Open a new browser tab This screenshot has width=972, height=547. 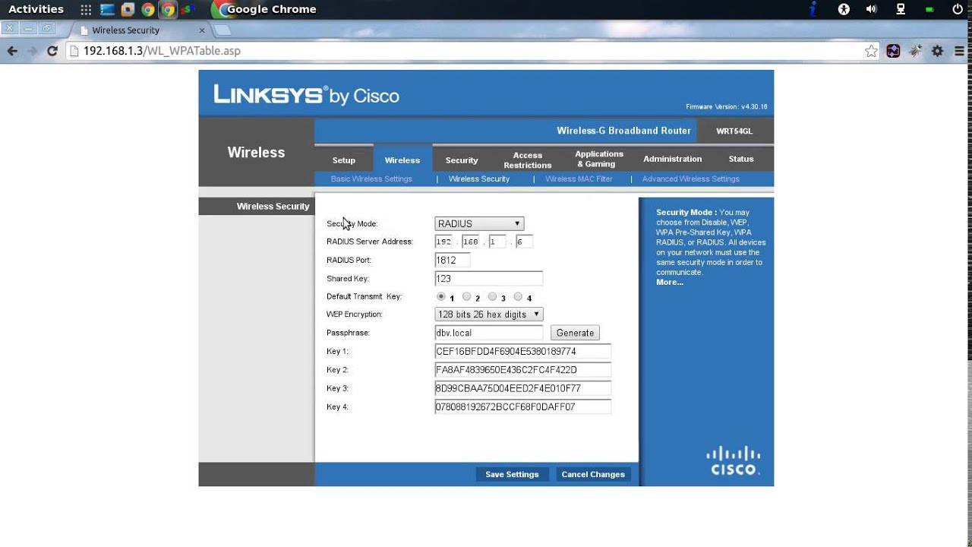pos(222,30)
